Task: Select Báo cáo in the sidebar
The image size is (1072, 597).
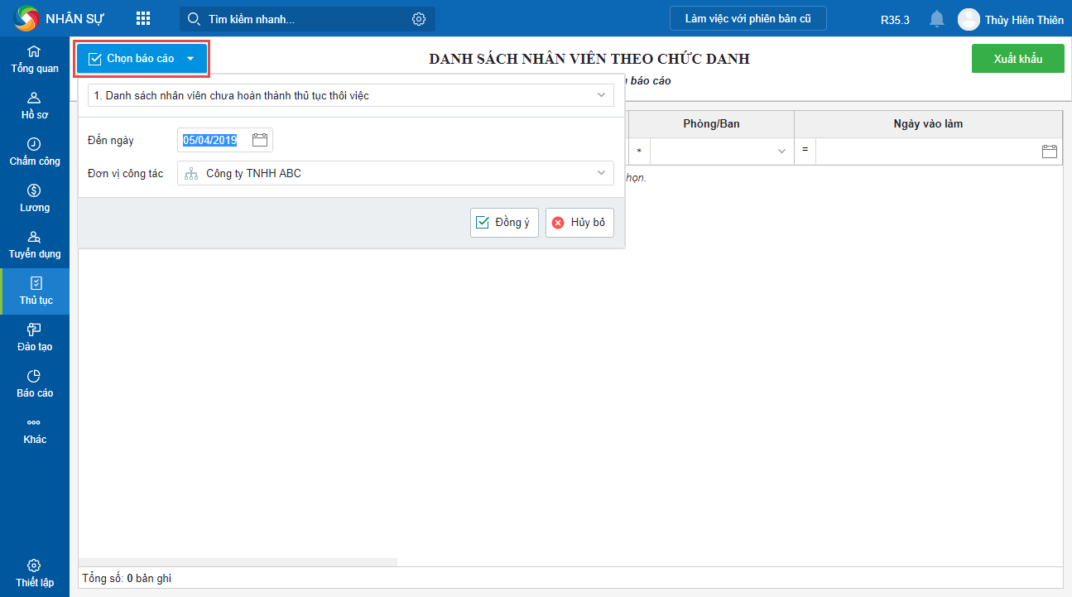Action: (x=35, y=384)
